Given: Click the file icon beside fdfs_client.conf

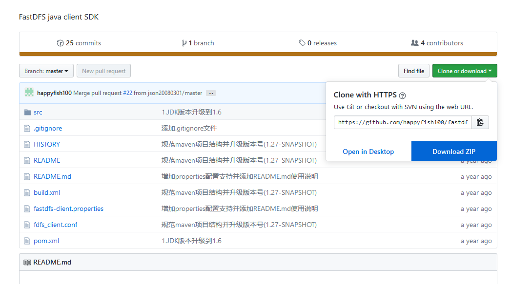Looking at the screenshot, I should point(27,225).
